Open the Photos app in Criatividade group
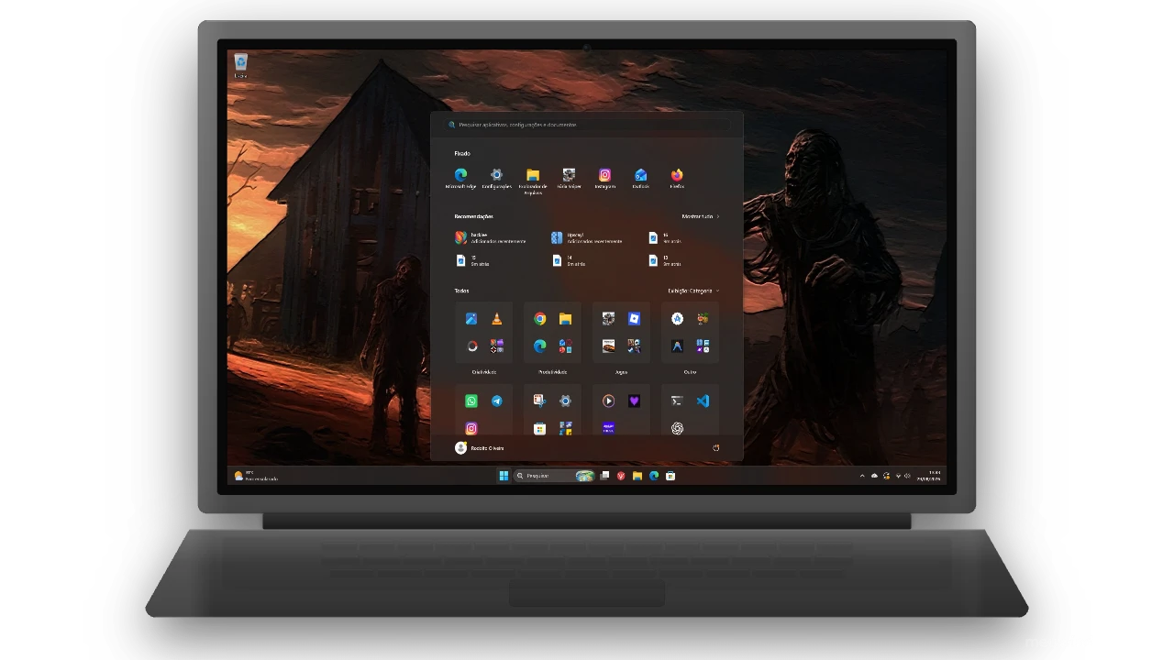Image resolution: width=1174 pixels, height=660 pixels. coord(471,319)
